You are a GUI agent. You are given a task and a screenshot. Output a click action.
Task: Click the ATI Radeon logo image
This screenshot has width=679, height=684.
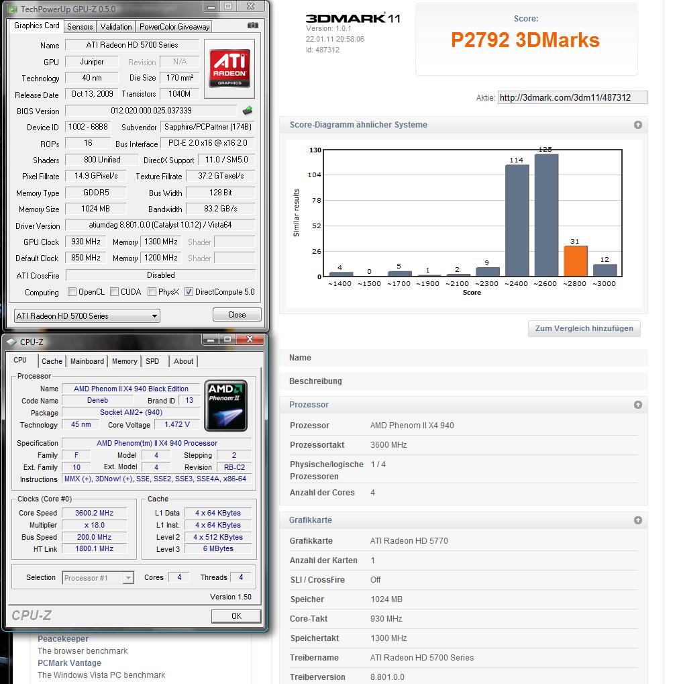click(x=229, y=68)
